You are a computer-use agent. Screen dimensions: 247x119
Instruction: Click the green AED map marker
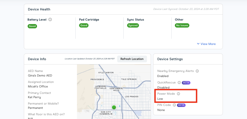point(114,107)
